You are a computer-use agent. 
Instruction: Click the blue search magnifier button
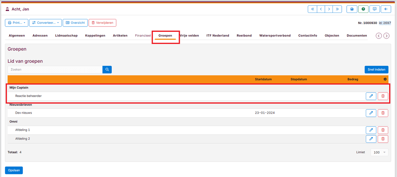(x=107, y=70)
